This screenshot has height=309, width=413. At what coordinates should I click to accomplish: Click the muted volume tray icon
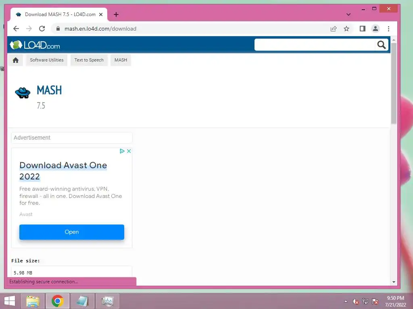(356, 301)
